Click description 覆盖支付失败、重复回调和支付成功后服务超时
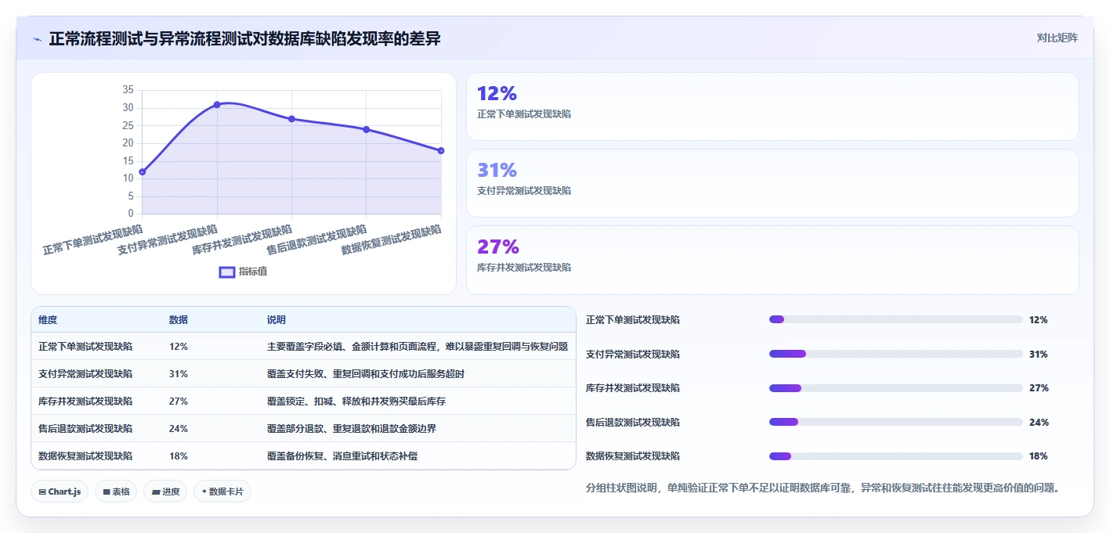This screenshot has width=1110, height=533. [x=366, y=373]
